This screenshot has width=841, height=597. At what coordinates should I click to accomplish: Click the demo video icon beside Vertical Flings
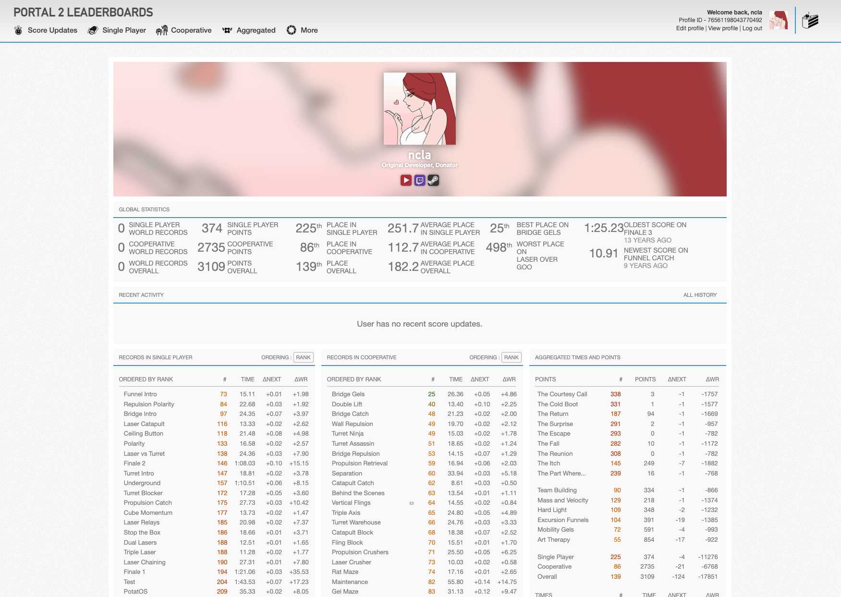coord(412,503)
